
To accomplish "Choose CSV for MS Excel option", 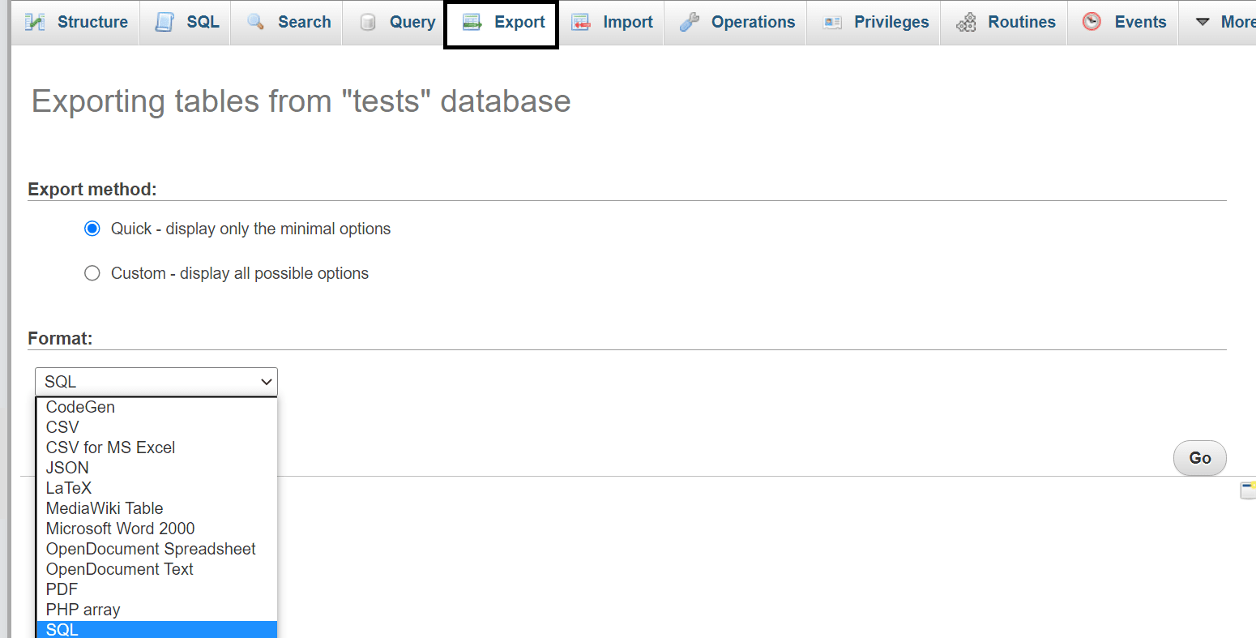I will [156, 447].
